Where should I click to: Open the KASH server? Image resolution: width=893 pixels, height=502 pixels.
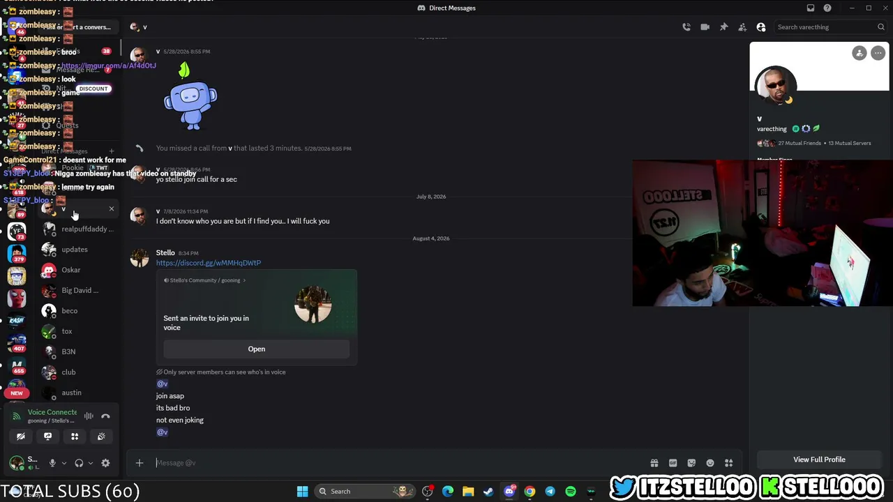tap(17, 320)
